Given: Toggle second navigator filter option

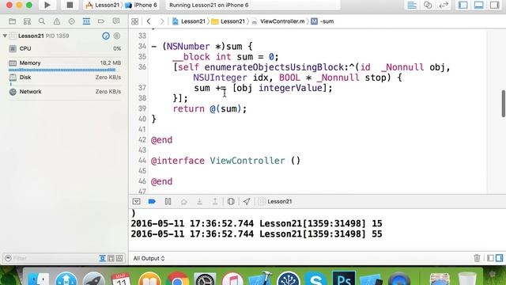Looking at the screenshot, I should (111, 258).
